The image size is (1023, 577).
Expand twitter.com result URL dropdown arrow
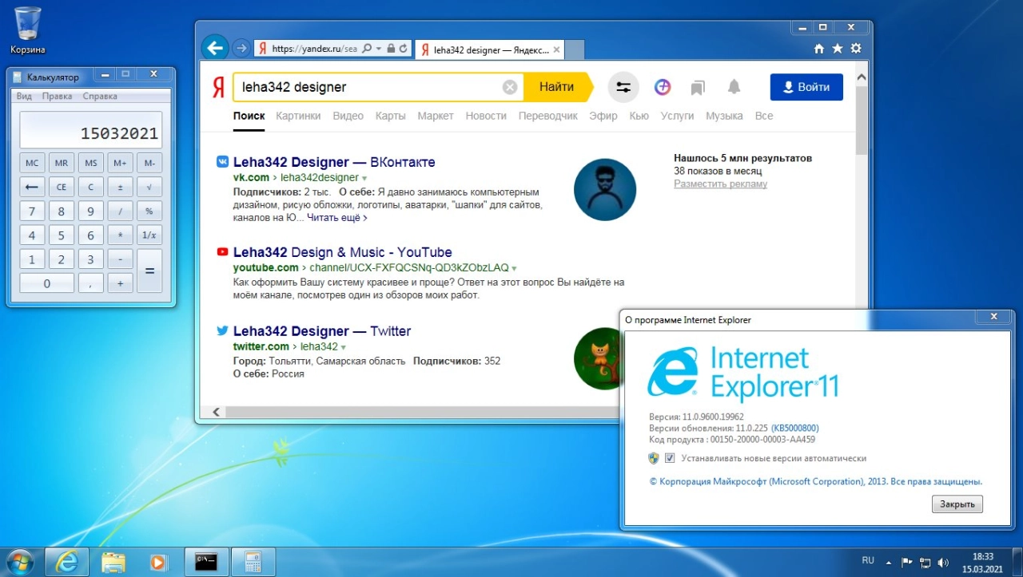(x=344, y=347)
